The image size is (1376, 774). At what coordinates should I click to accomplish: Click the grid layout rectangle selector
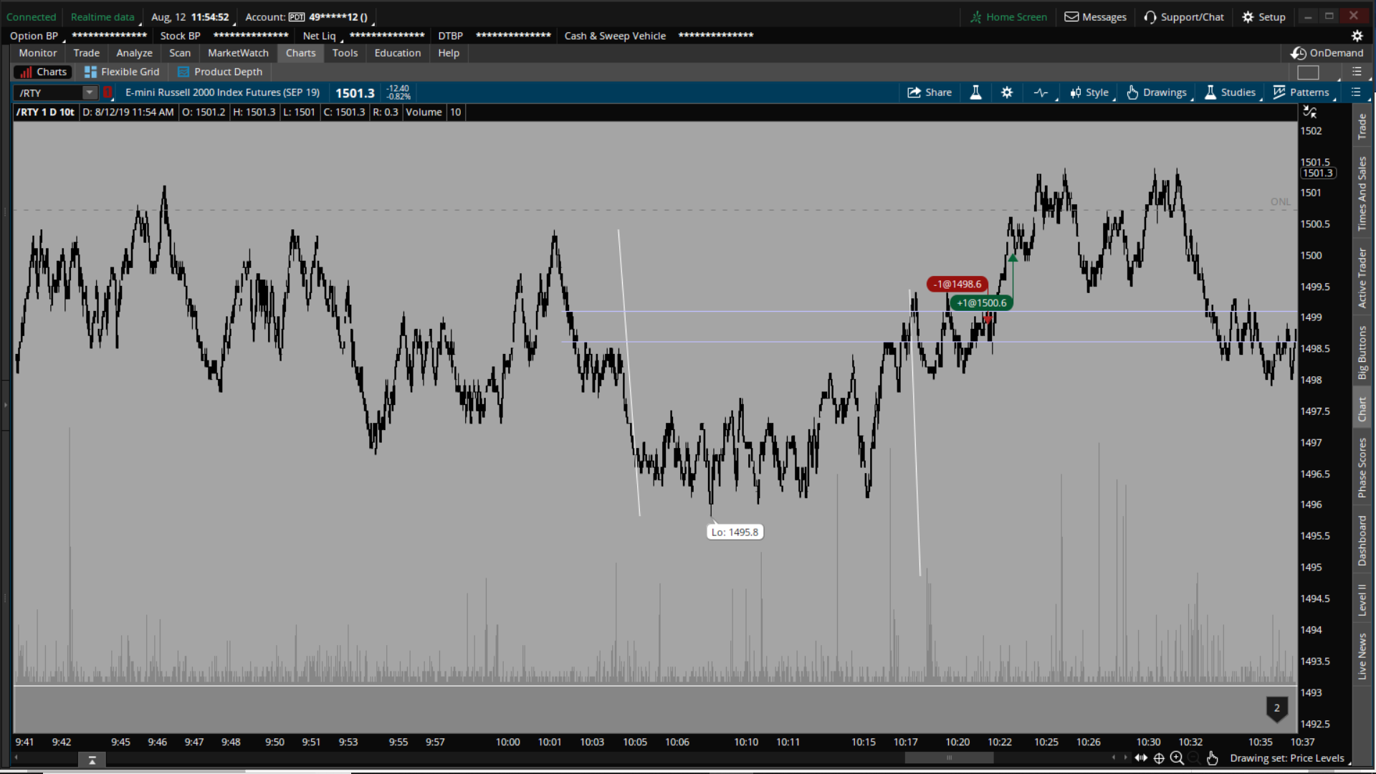click(1308, 72)
